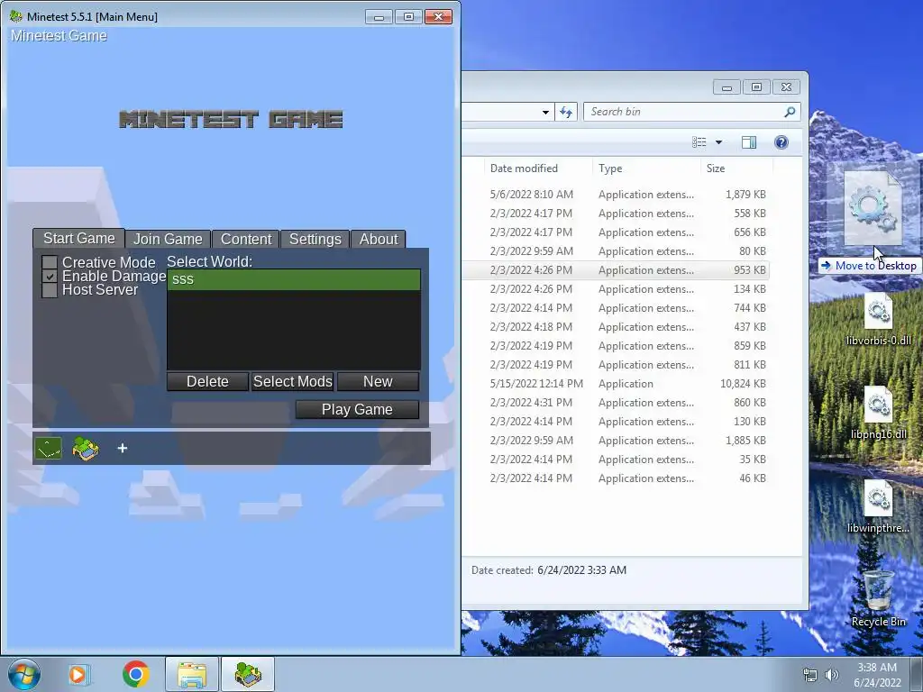Open Windows Media Player from the taskbar

click(x=78, y=674)
